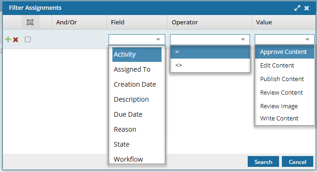
Task: Select the not-equal <> operator
Action: click(x=210, y=65)
